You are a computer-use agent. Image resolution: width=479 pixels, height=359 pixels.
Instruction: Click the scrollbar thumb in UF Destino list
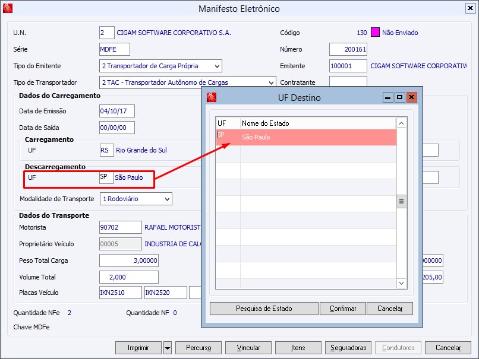pyautogui.click(x=401, y=201)
